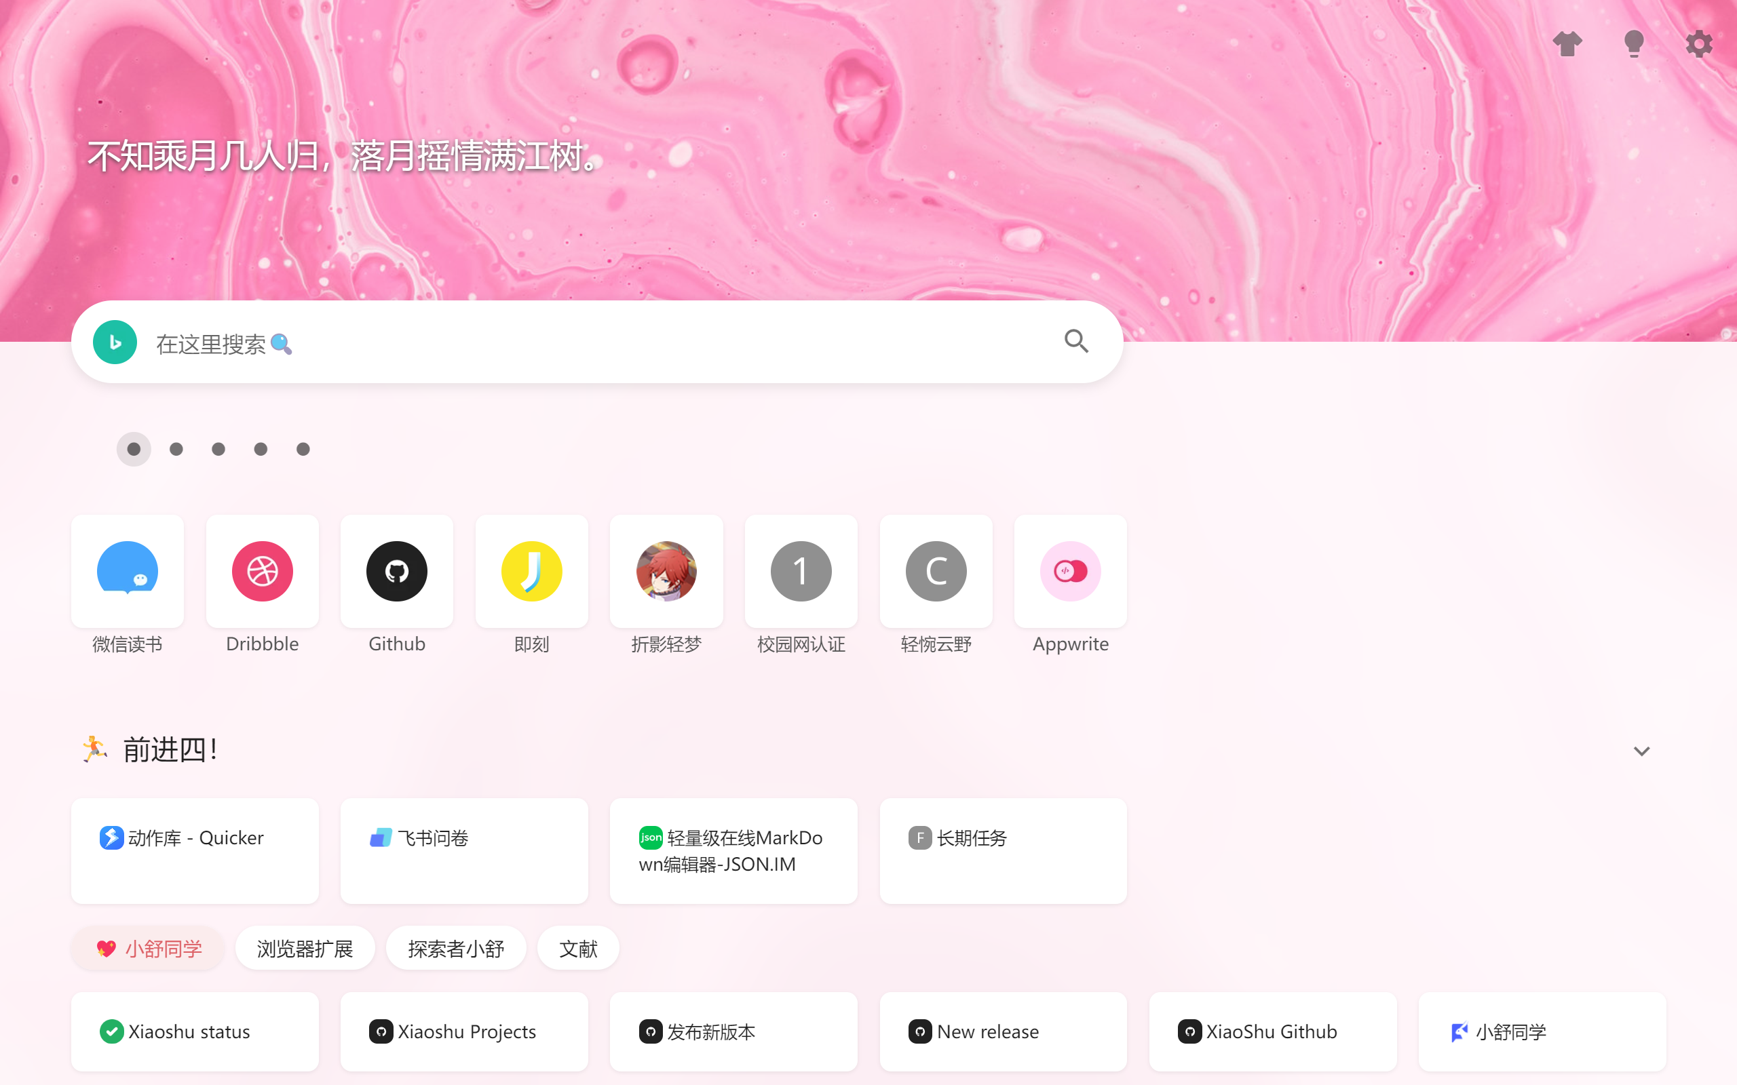
Task: Switch to the fifth page dot
Action: (x=303, y=449)
